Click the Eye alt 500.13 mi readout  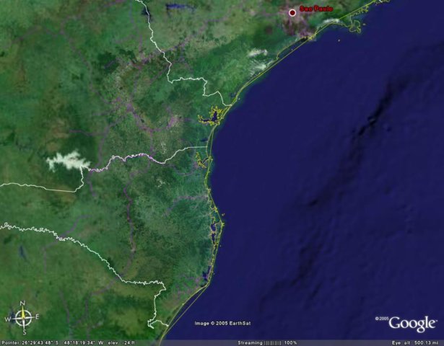click(x=414, y=343)
